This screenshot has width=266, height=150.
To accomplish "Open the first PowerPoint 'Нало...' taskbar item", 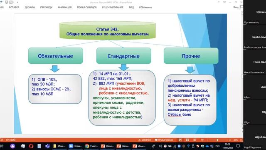I will (x=107, y=146).
